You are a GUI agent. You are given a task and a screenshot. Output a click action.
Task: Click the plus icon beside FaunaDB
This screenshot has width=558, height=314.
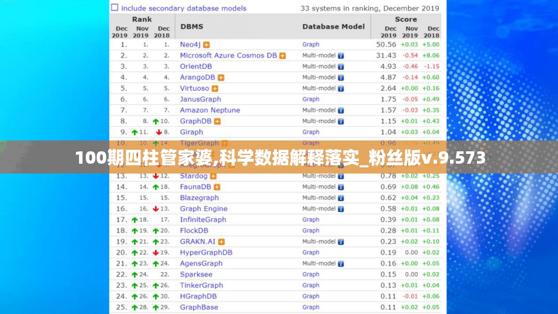point(217,187)
